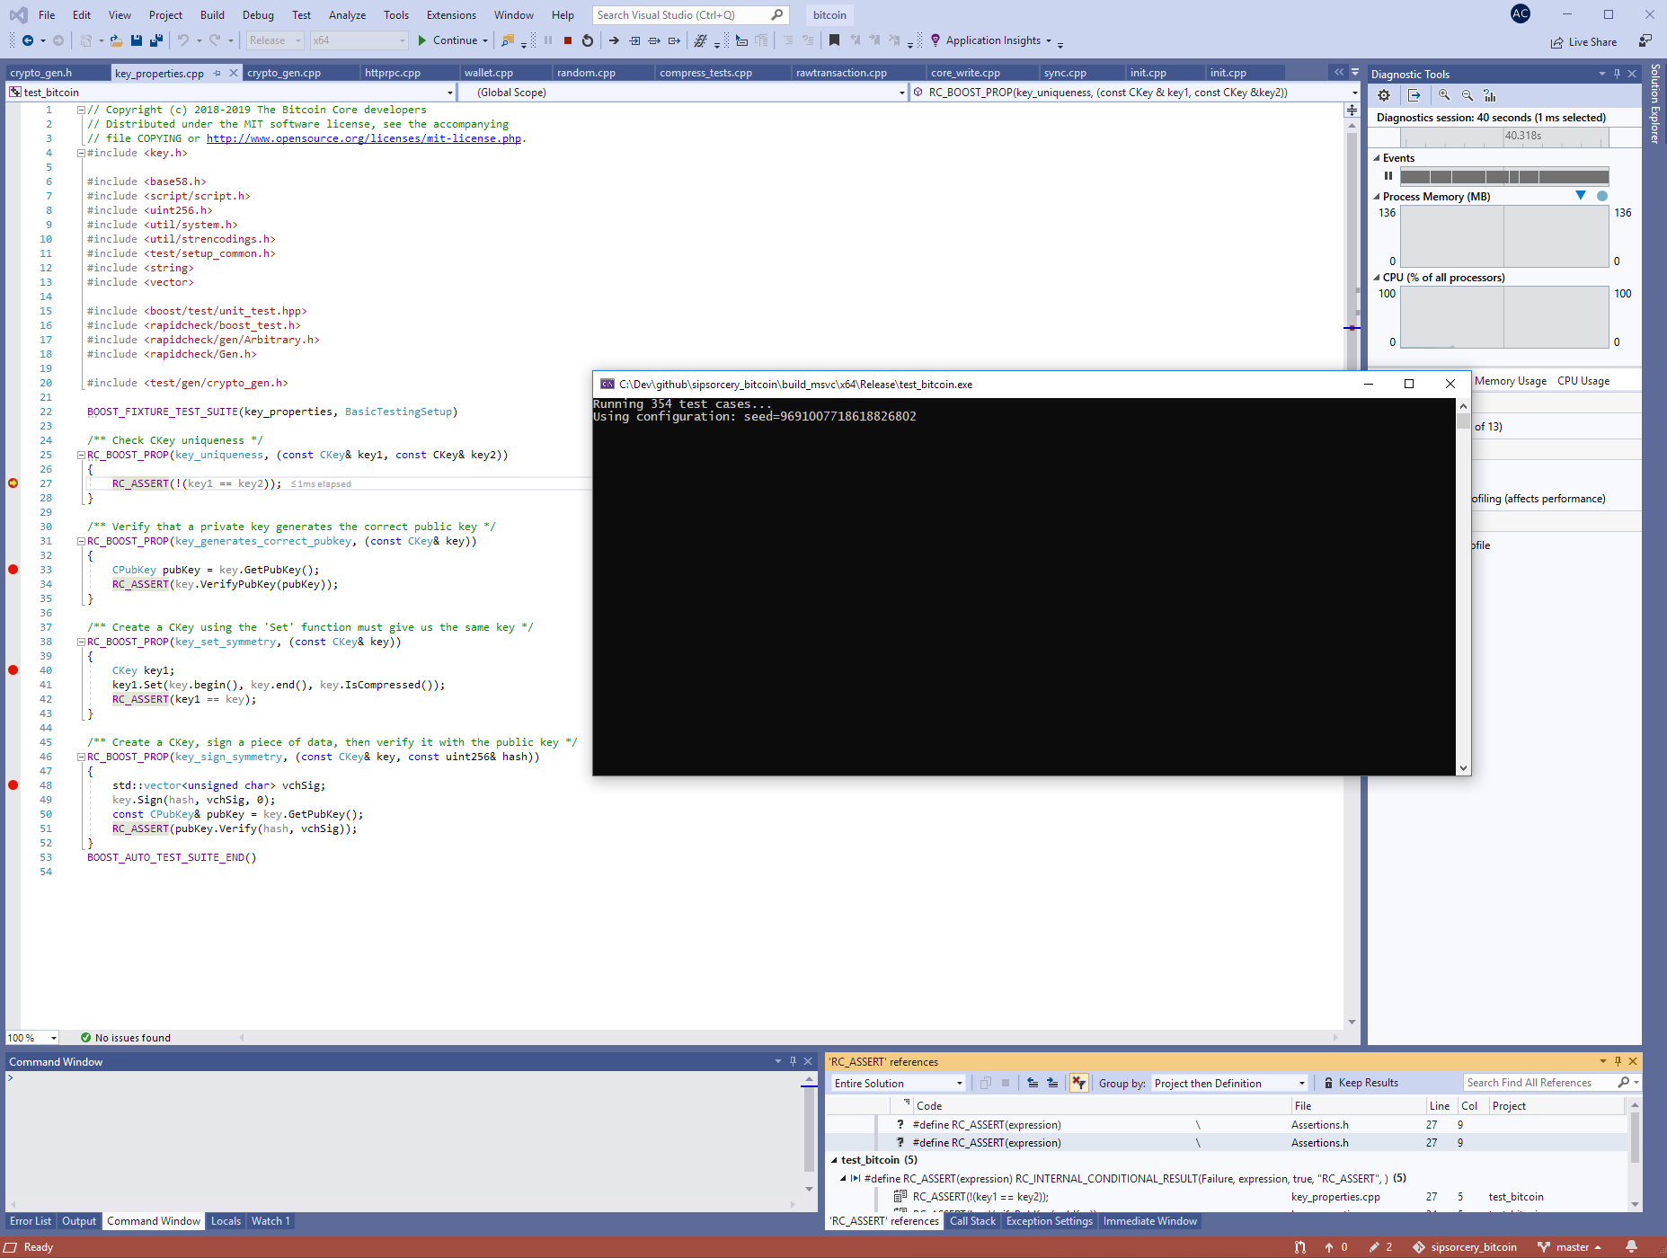Click the 40.318s diagnostics timeline ruler
Viewport: 1667px width, 1258px height.
[1504, 137]
